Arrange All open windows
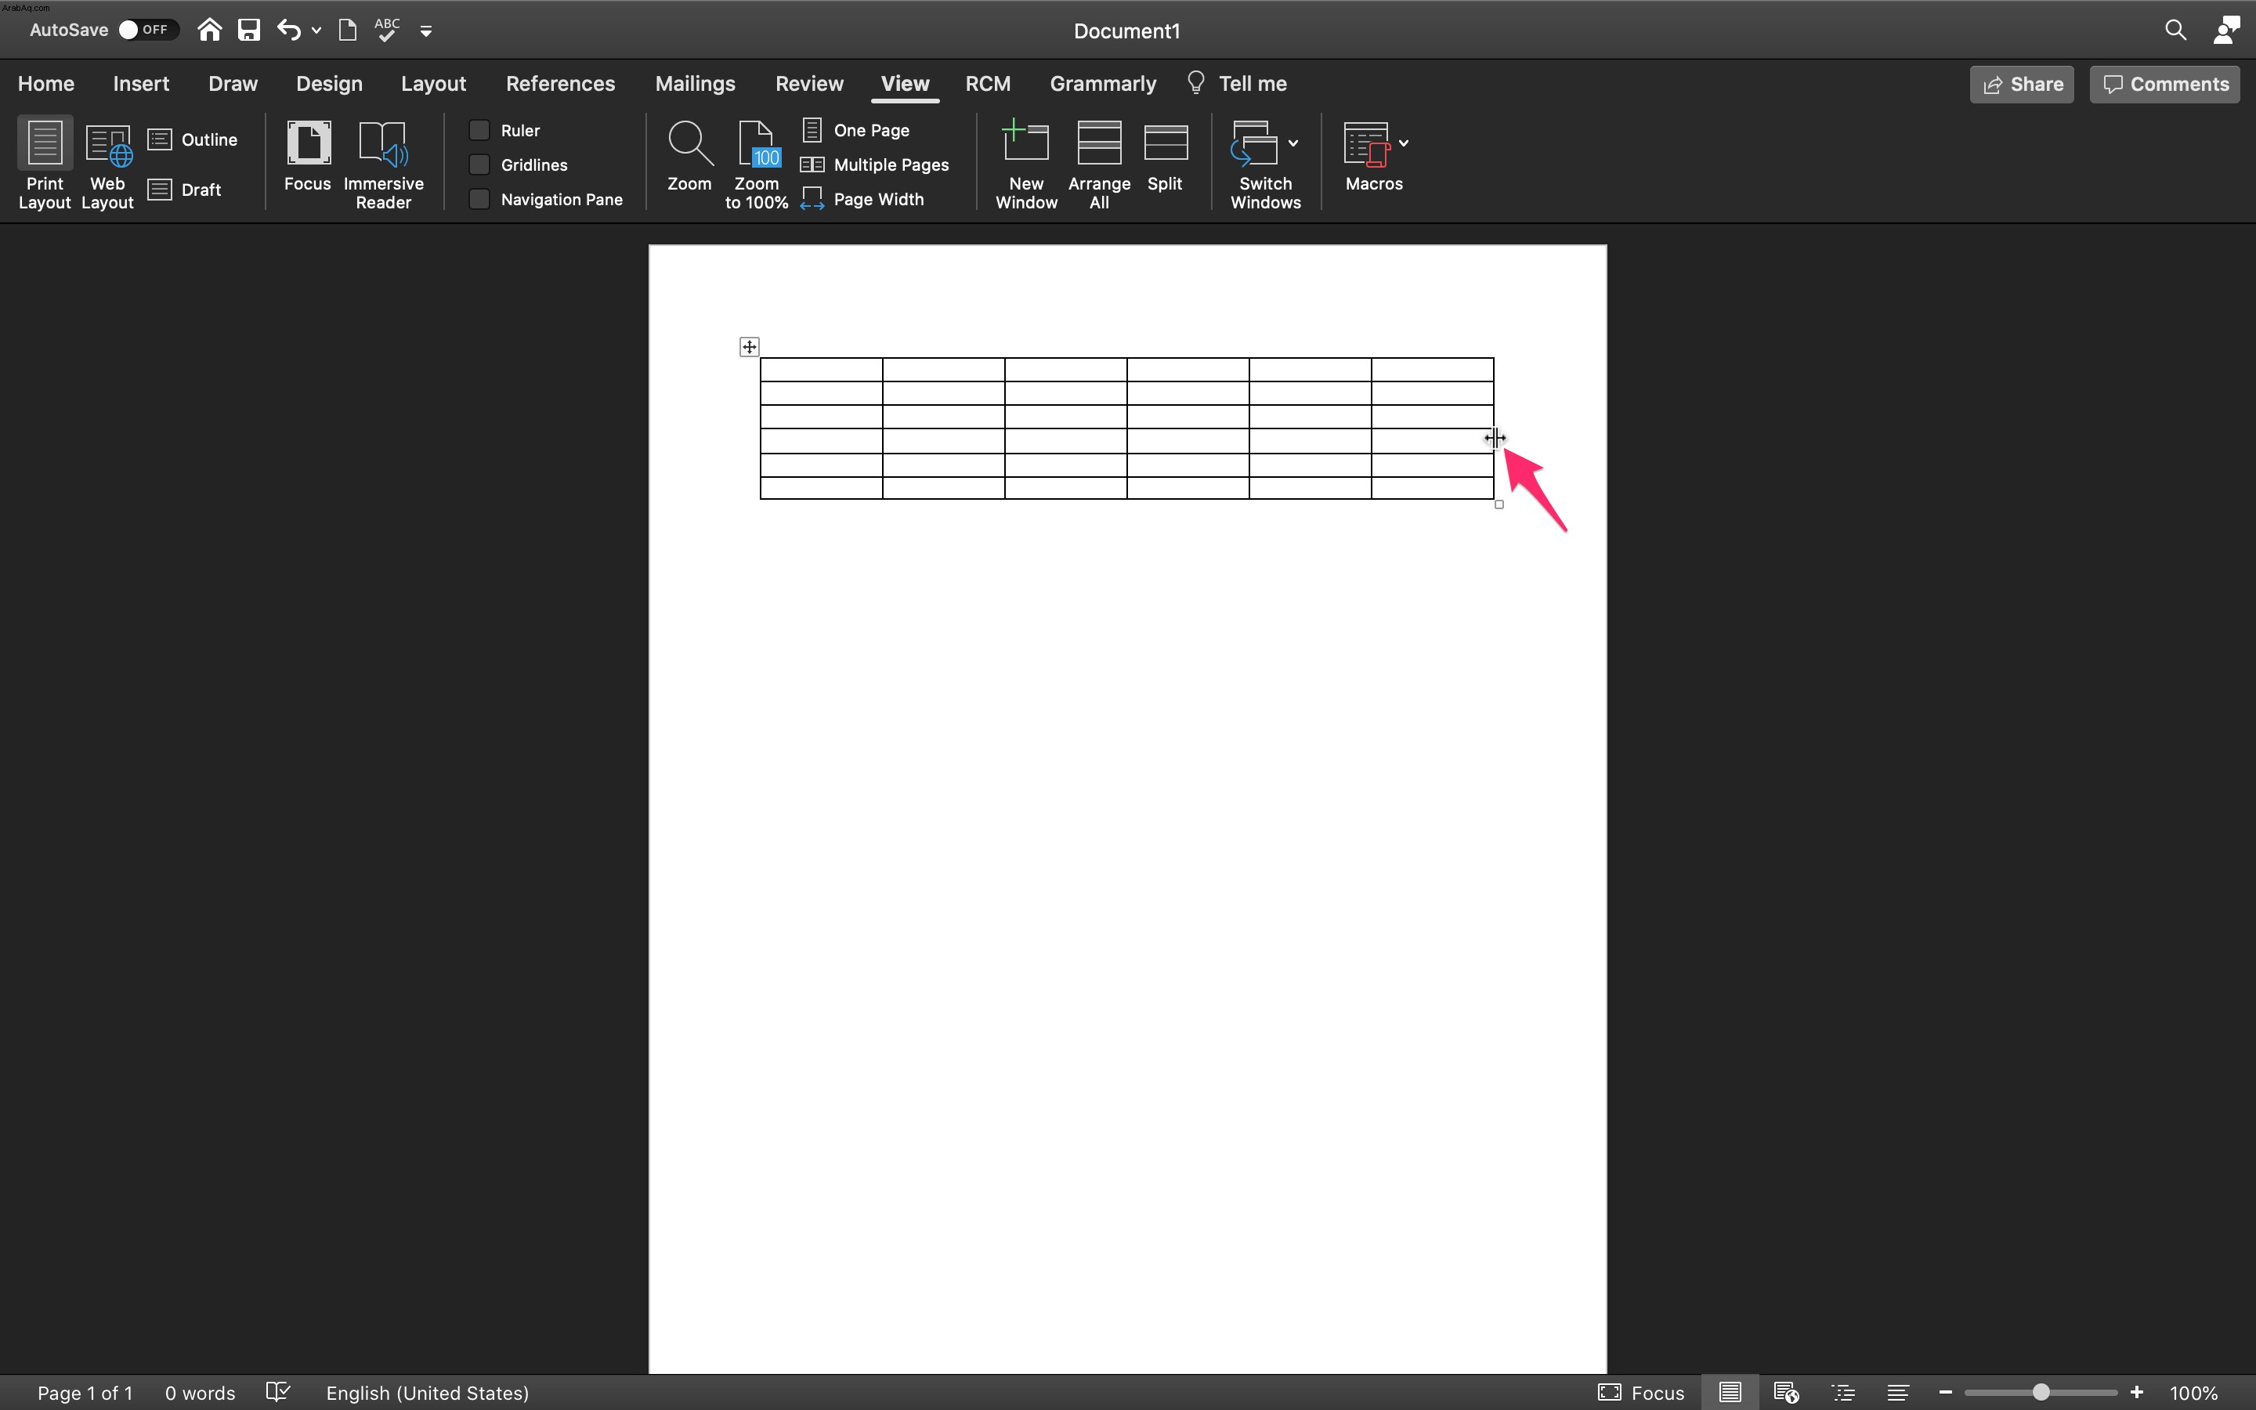 tap(1099, 164)
